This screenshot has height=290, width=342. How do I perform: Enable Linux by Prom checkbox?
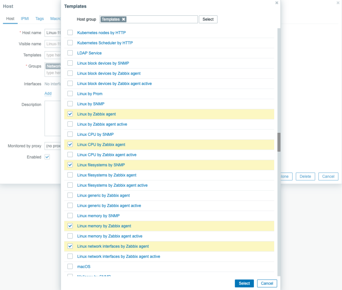pos(70,94)
